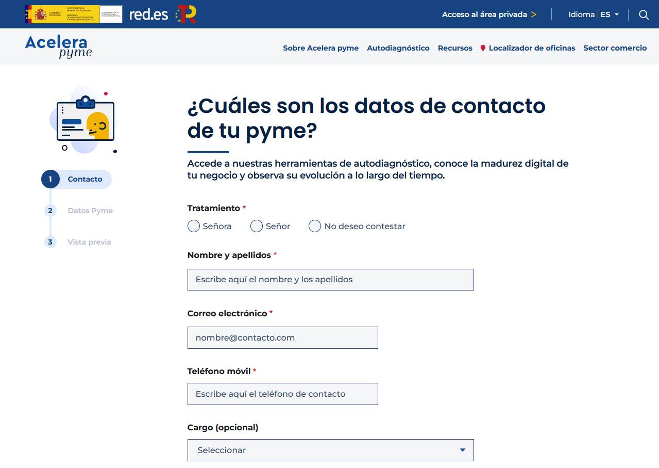Open the Sector comercio link
Image resolution: width=659 pixels, height=468 pixels.
[615, 48]
